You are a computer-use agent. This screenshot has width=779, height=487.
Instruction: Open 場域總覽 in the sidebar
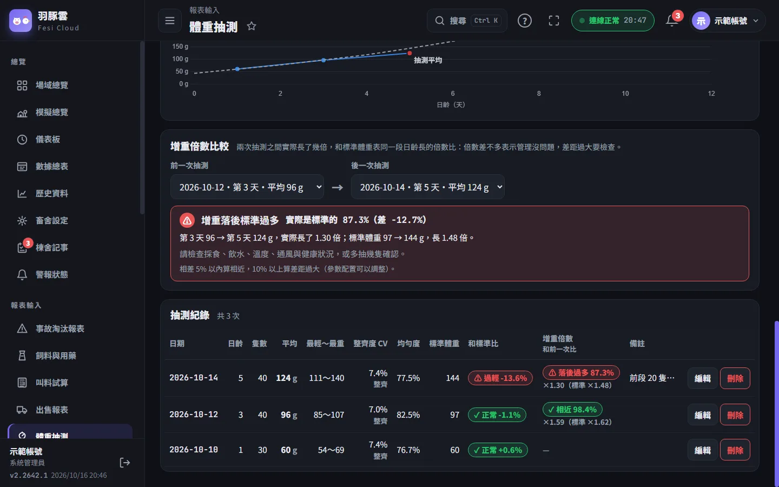(x=70, y=85)
